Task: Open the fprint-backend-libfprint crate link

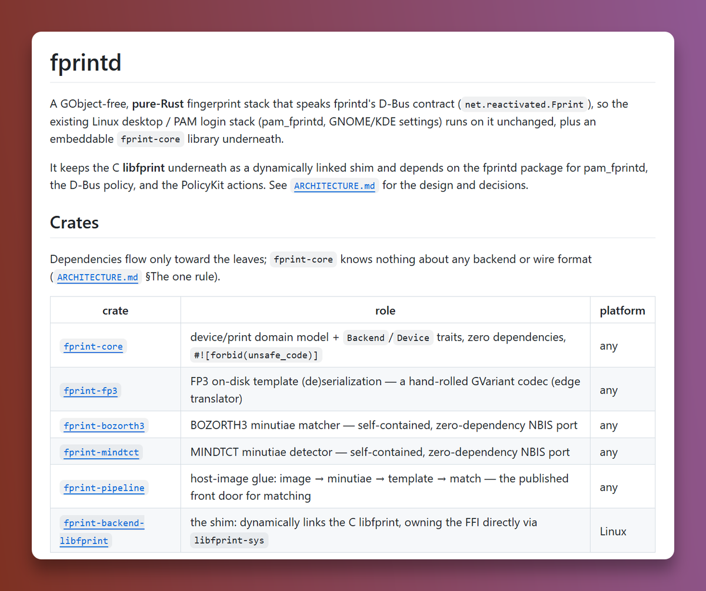Action: pos(104,532)
